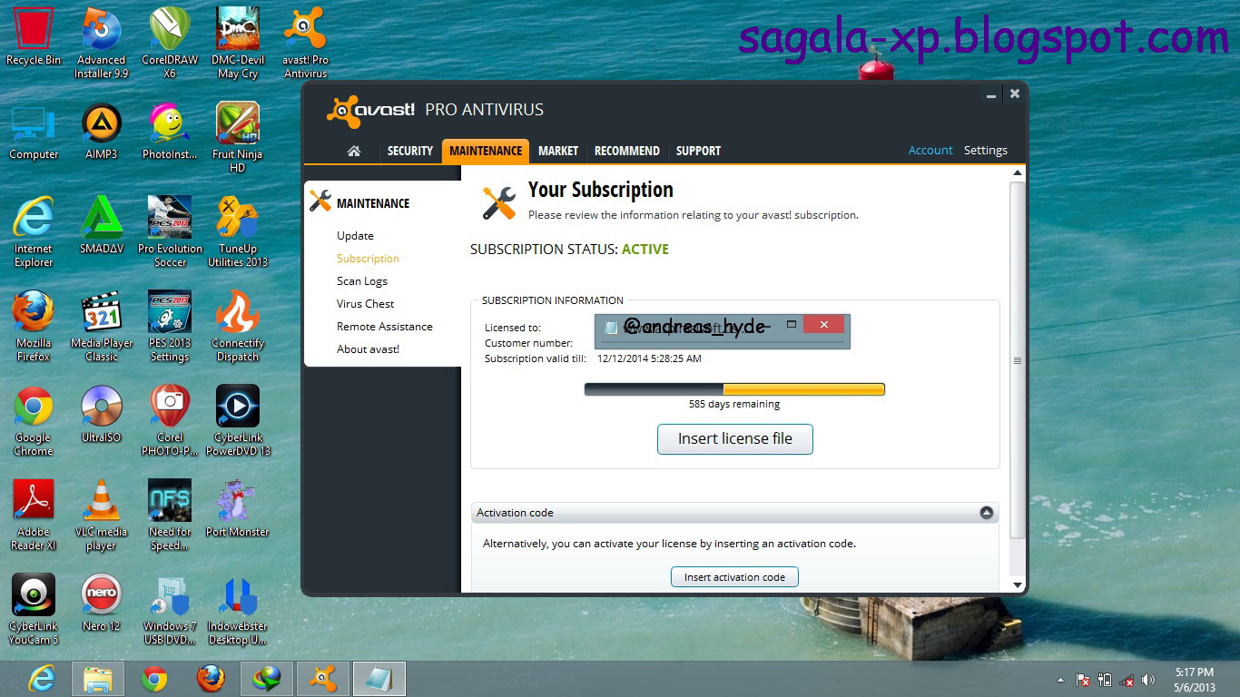Open the Action Center flag in tray

pos(1082,680)
